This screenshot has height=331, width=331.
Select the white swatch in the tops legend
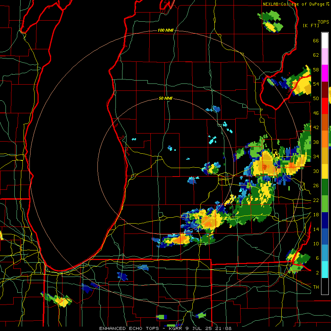click(x=325, y=40)
